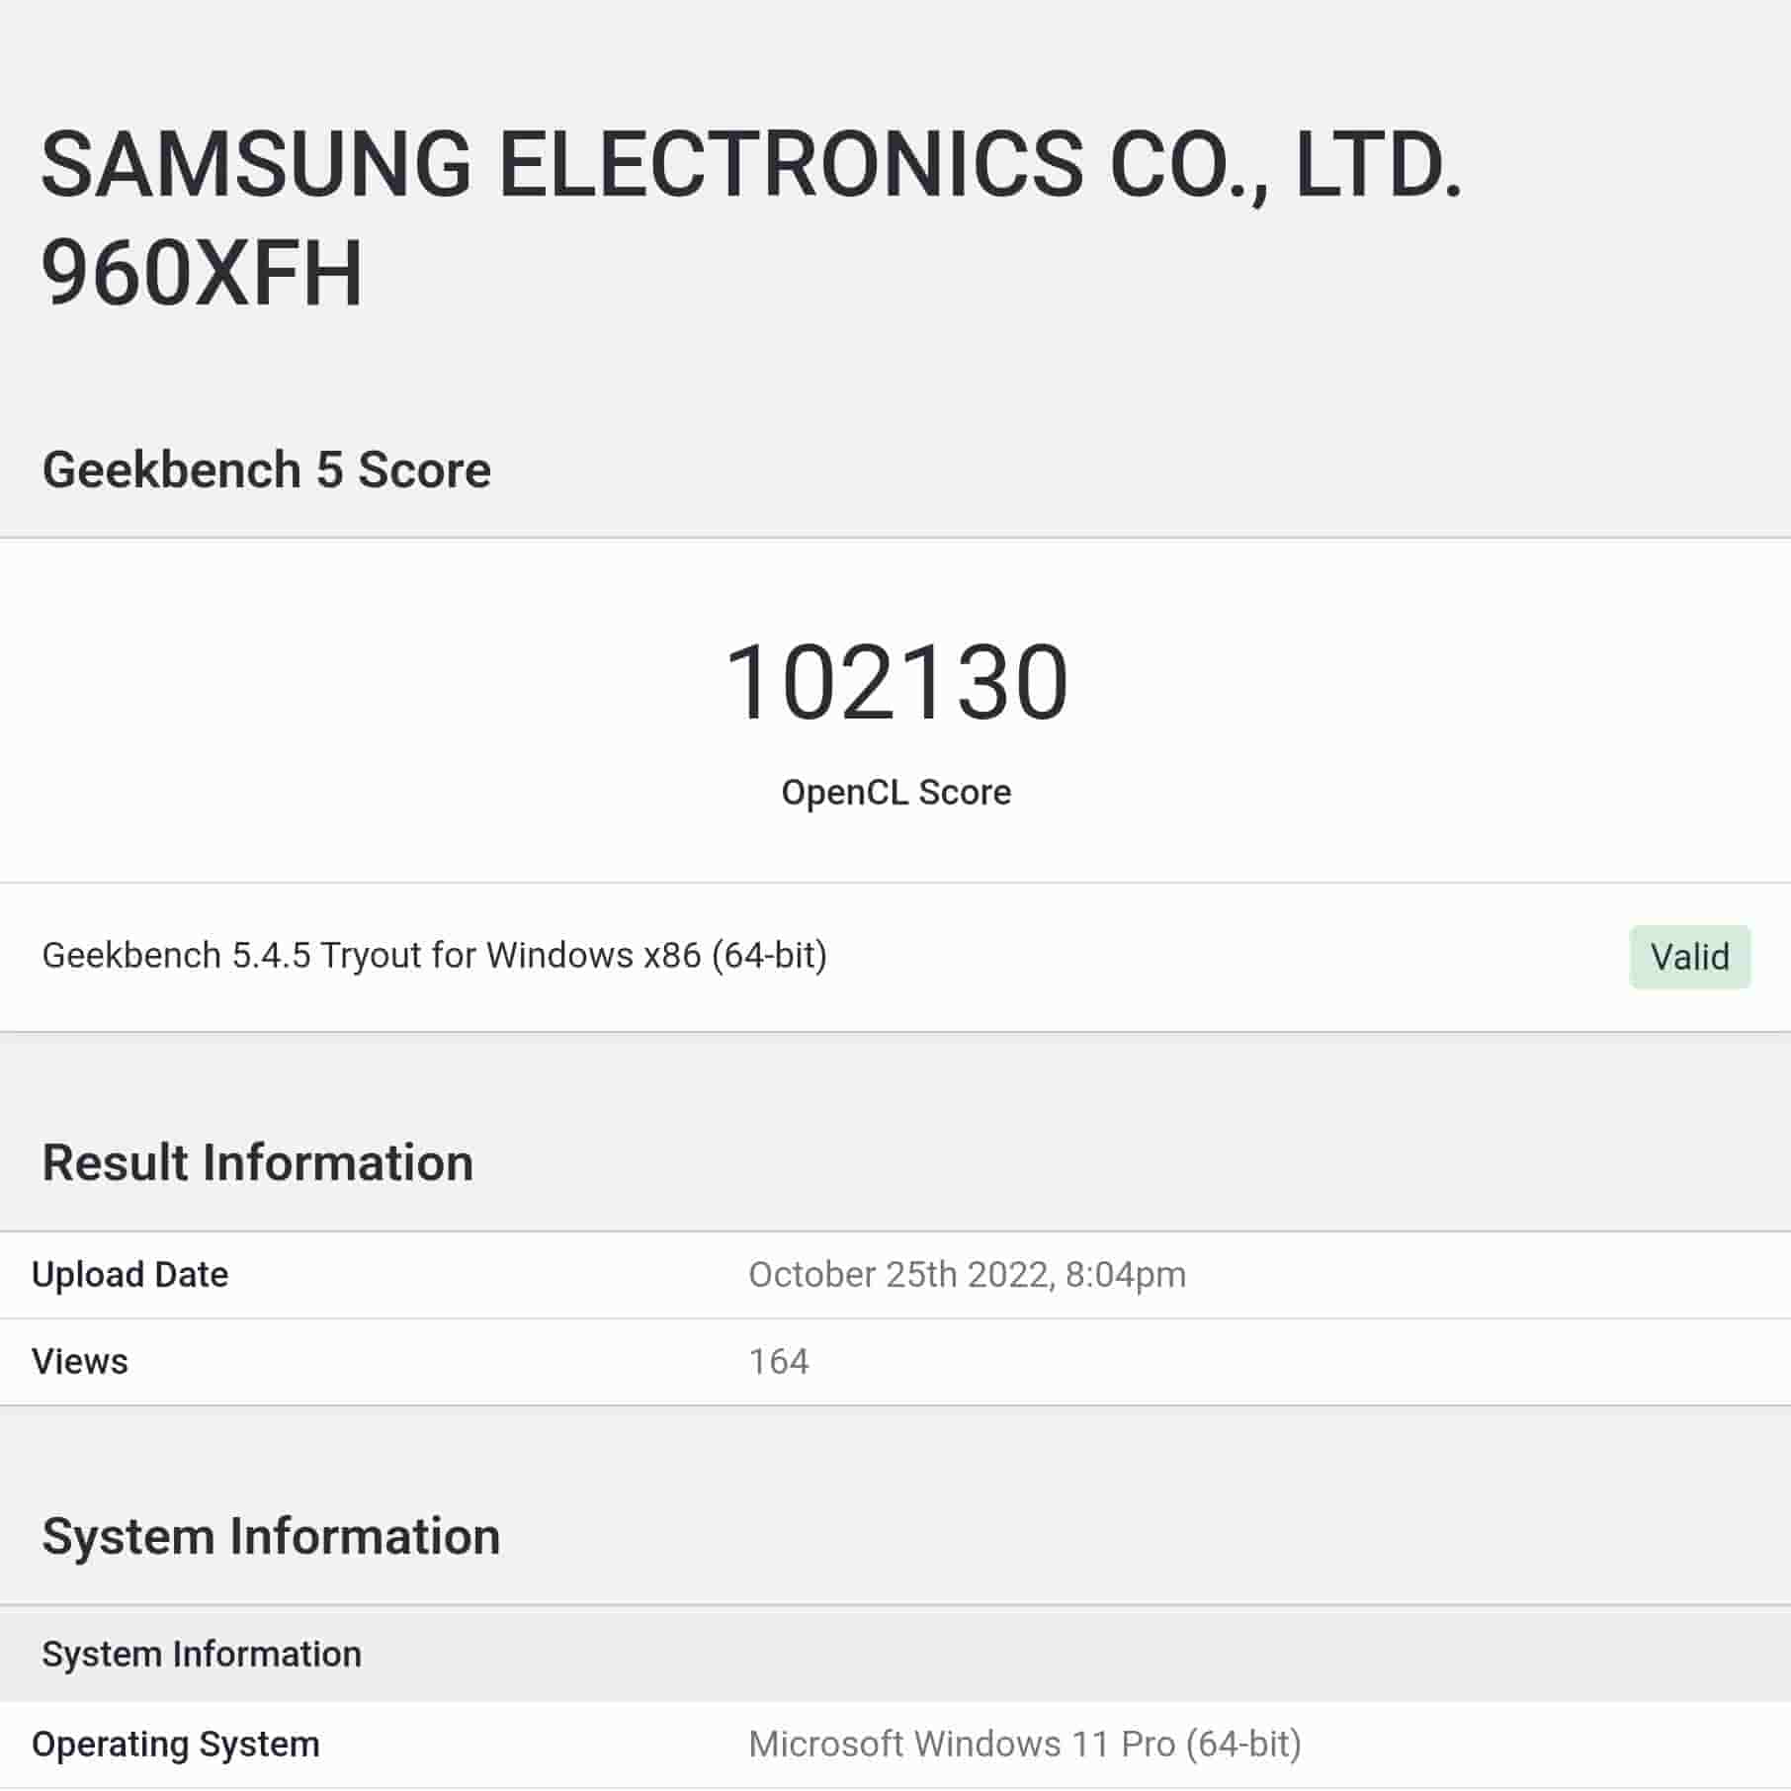
Task: Click the Result Information heading
Action: pyautogui.click(x=258, y=1162)
